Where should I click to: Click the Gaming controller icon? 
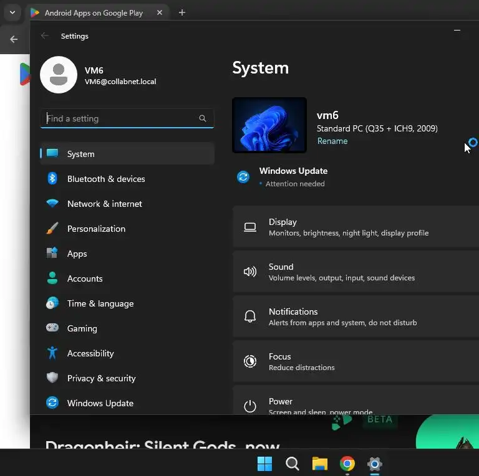(x=52, y=328)
